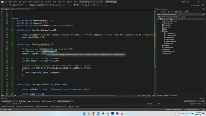
Task: Click Add to Source Control in status bar
Action: [x=174, y=110]
